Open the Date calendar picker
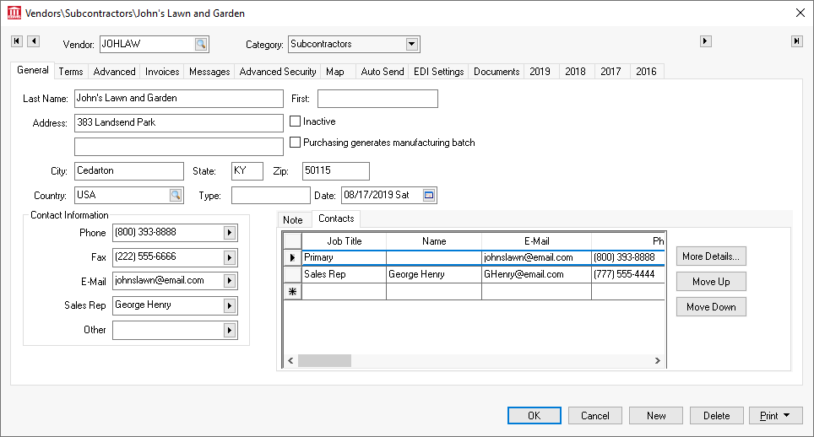 [x=428, y=196]
